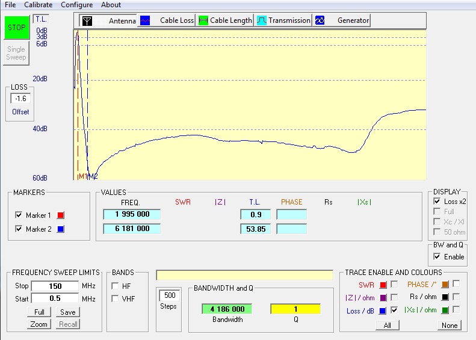The height and width of the screenshot is (340, 476).
Task: Toggle the Marker 2 checkbox
Action: [x=19, y=229]
